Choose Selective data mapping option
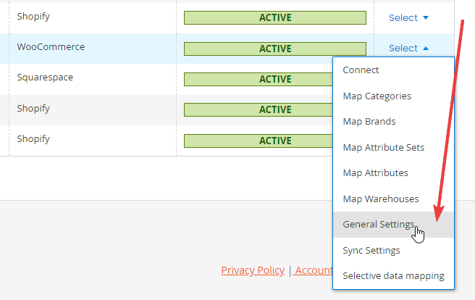This screenshot has width=475, height=300. [x=393, y=276]
